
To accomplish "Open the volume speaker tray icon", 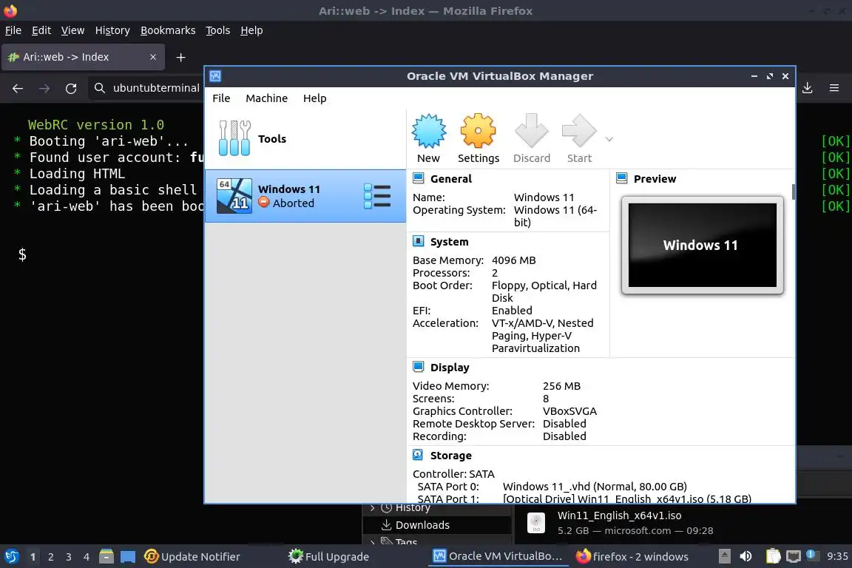I will (x=746, y=556).
